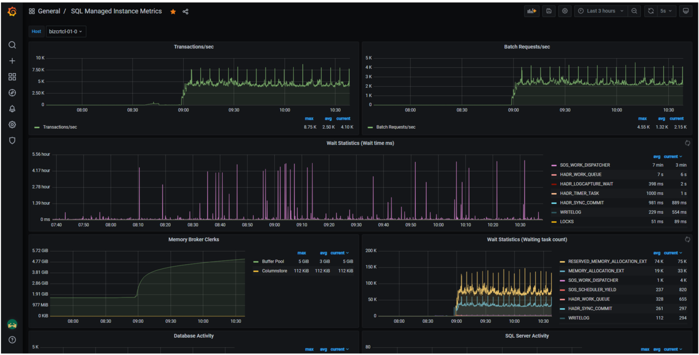Toggle the Columnstore series in legend

[274, 271]
